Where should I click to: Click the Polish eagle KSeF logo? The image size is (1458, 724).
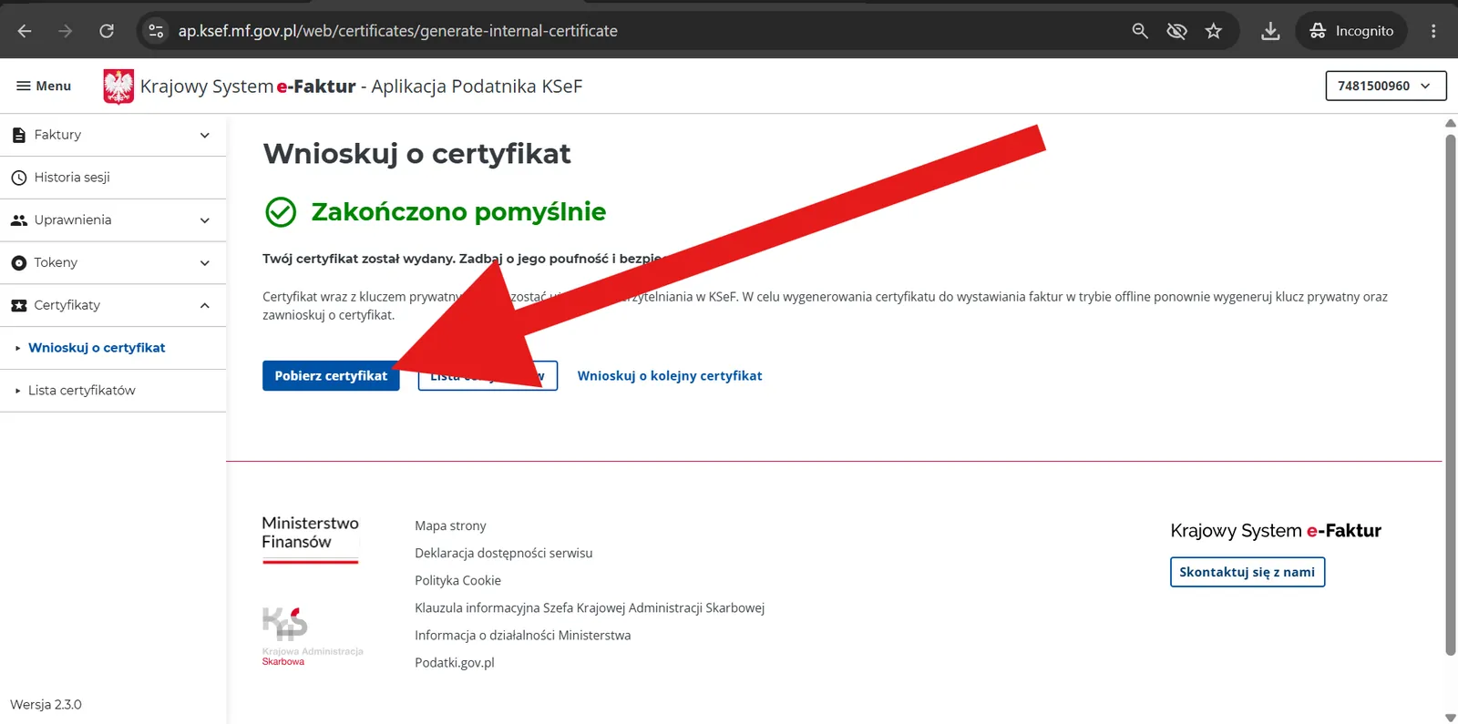click(x=118, y=87)
